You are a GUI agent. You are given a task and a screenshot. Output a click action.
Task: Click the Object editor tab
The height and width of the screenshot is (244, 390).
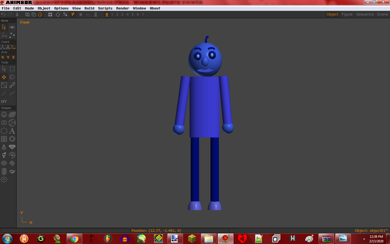[x=333, y=14]
